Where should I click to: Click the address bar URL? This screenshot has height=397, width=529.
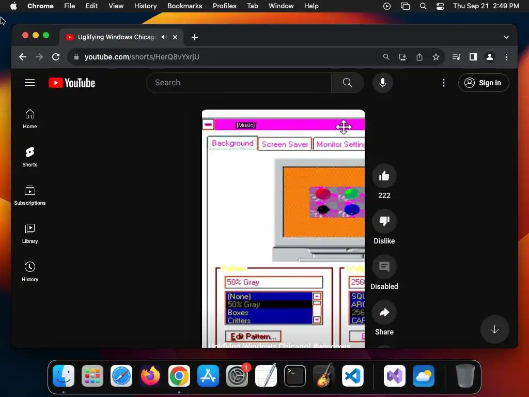pos(142,57)
